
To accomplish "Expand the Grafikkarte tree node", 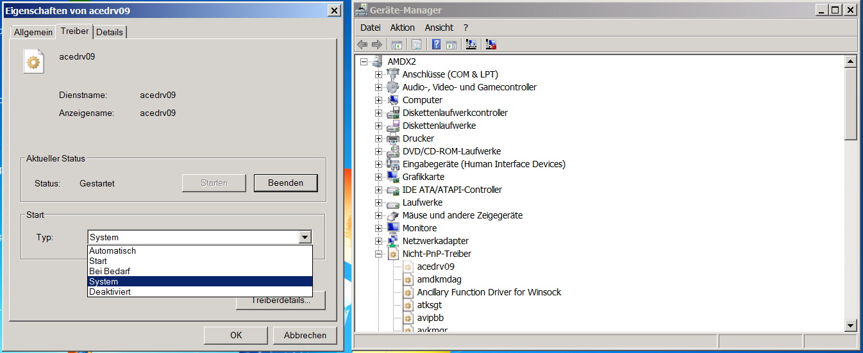I will (378, 177).
